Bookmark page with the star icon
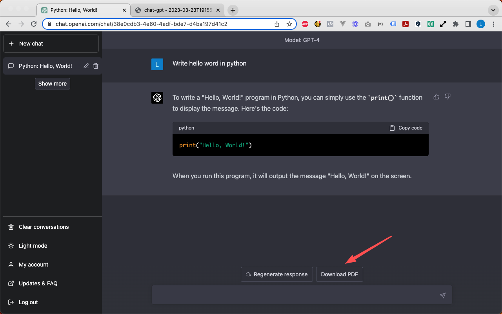This screenshot has width=502, height=314. click(x=289, y=24)
